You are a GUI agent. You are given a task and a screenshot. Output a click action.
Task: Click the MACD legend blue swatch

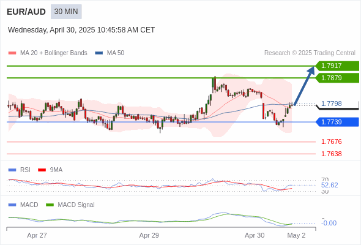[12, 205]
